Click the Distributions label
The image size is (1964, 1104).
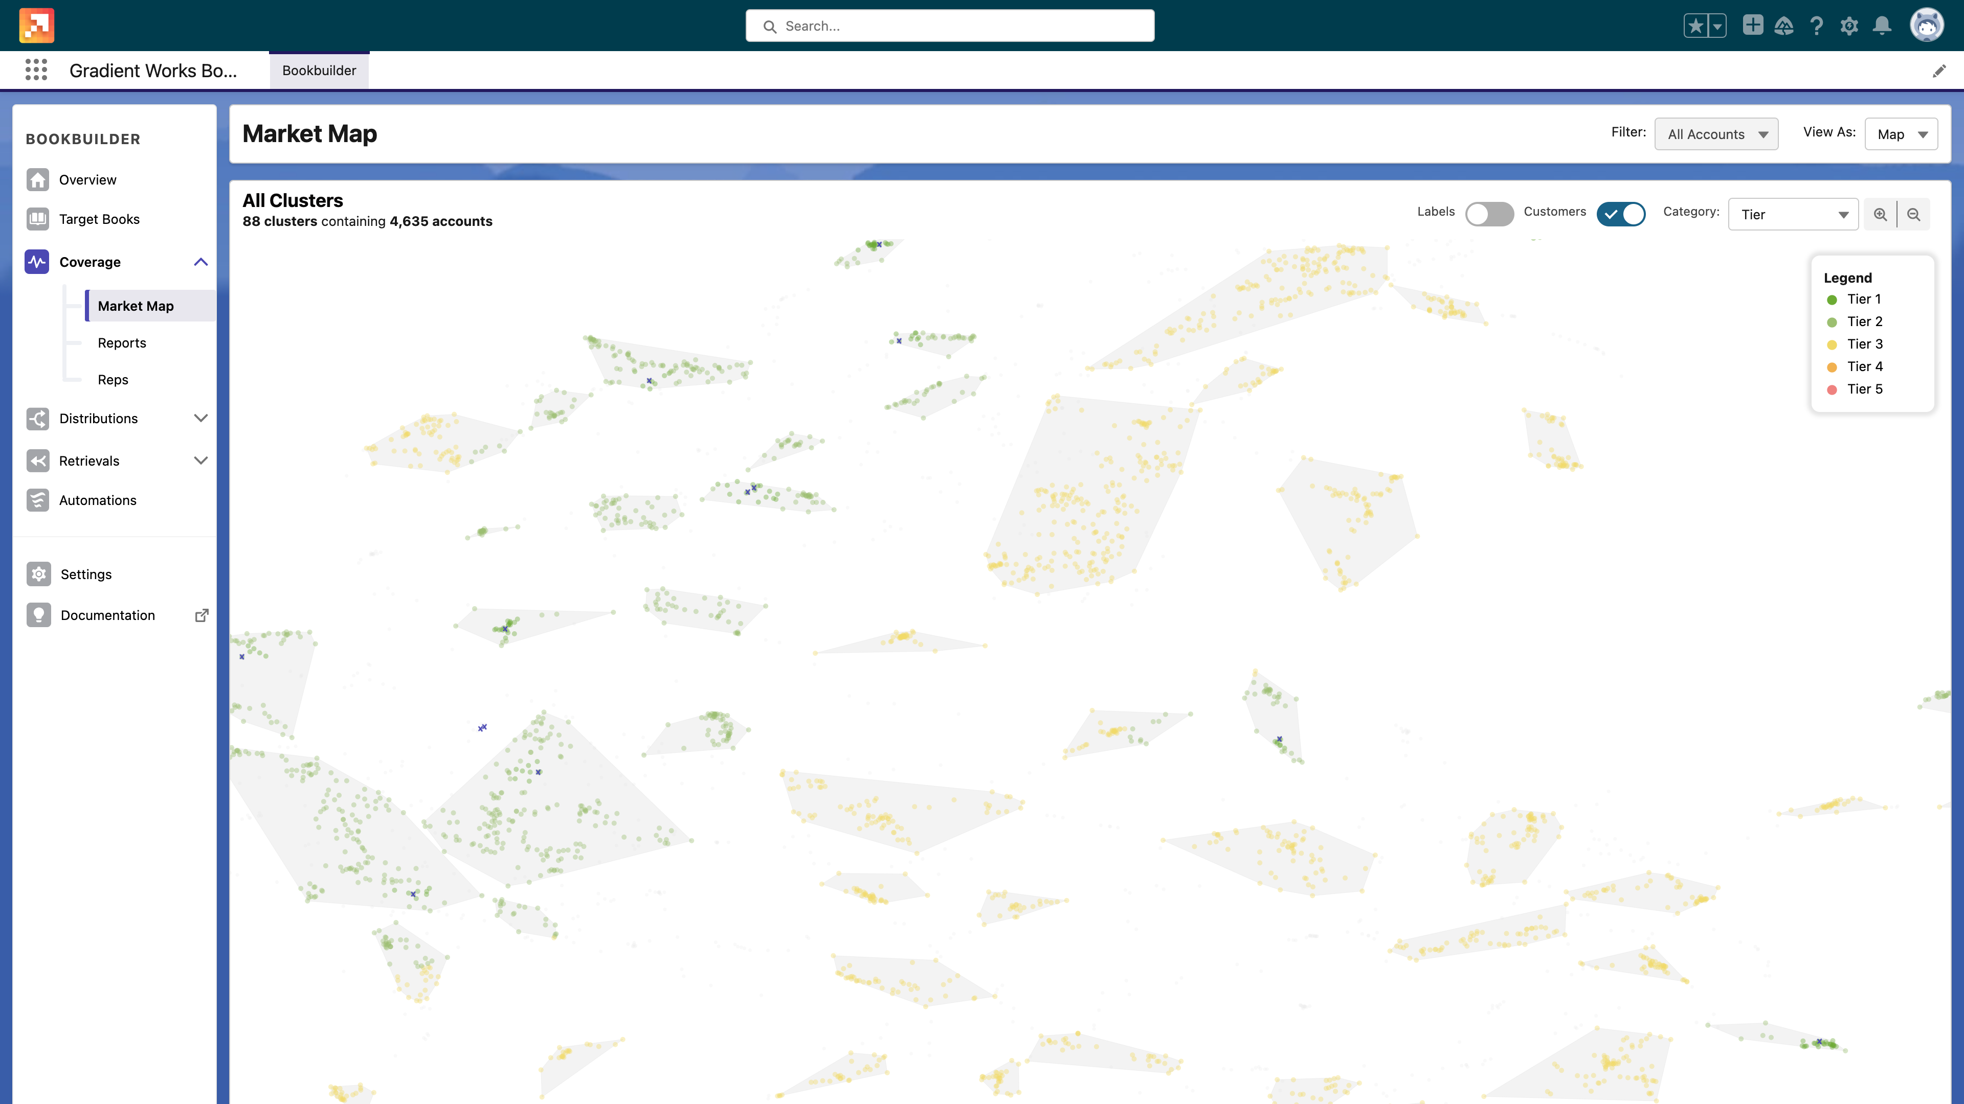tap(98, 418)
